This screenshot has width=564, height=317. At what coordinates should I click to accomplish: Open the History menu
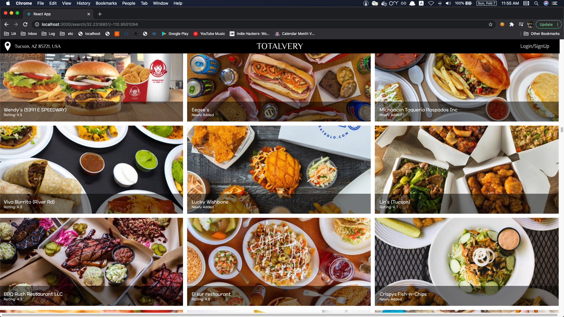click(83, 3)
